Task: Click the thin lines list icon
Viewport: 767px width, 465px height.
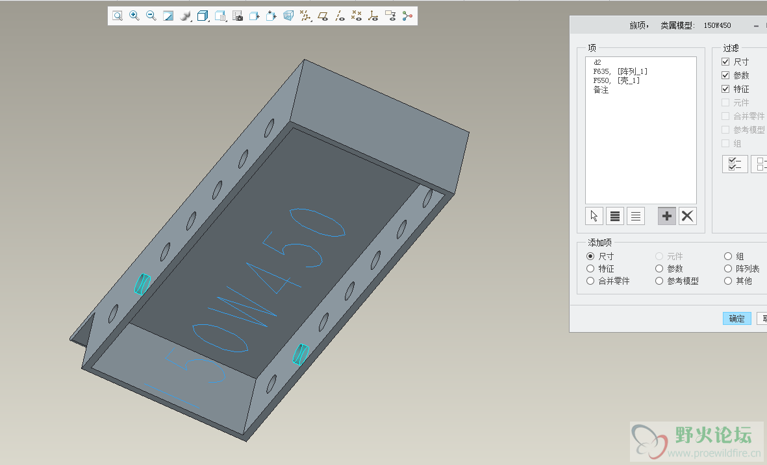Action: [635, 216]
